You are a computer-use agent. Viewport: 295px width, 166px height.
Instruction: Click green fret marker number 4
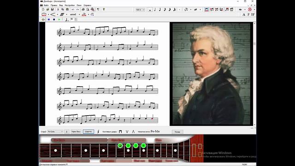click(x=143, y=146)
